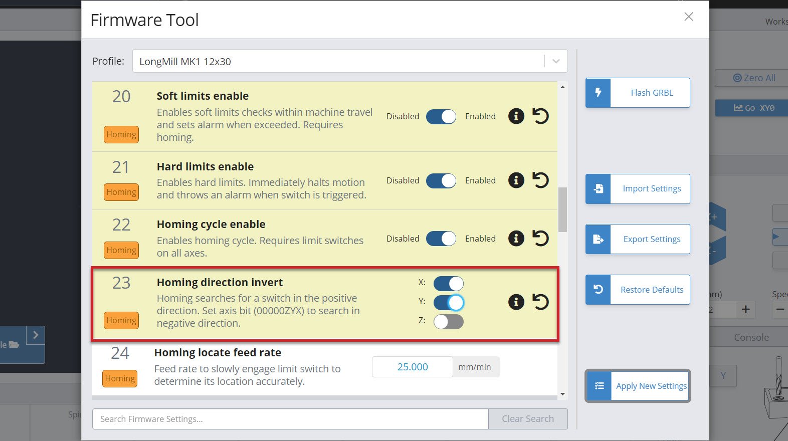Viewport: 788px width, 441px height.
Task: Click Export Settings button
Action: pyautogui.click(x=638, y=239)
